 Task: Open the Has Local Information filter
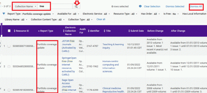[195, 14]
